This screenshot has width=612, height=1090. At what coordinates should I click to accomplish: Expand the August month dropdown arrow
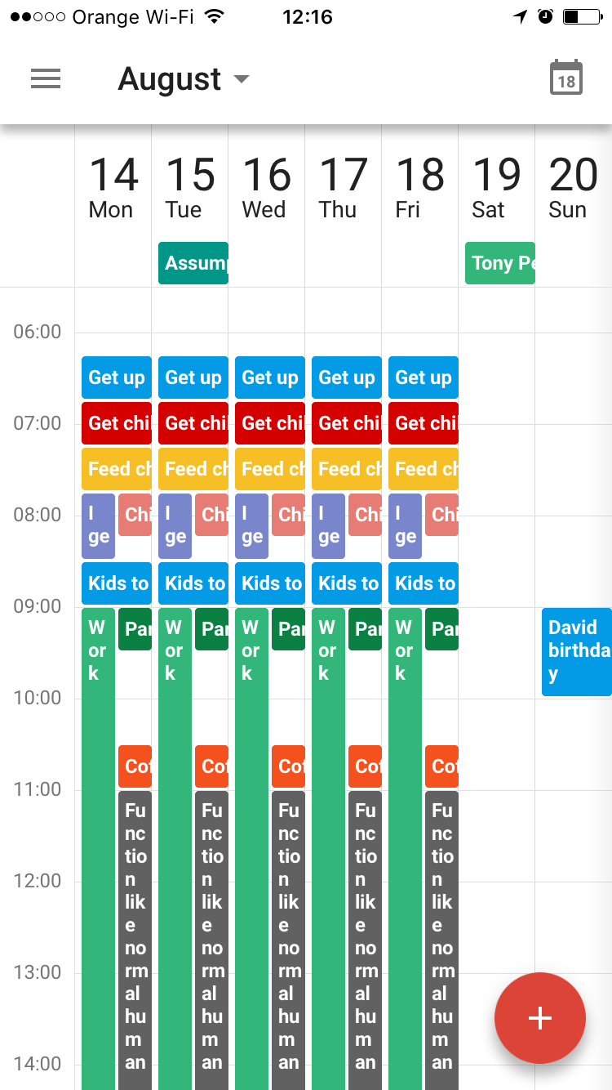coord(241,79)
